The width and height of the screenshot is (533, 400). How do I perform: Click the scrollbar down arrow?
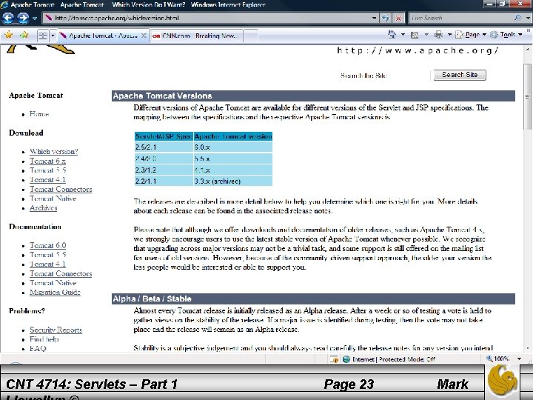[x=528, y=348]
